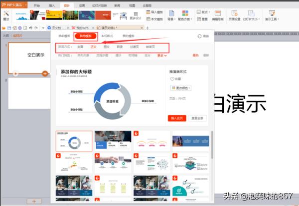
Task: Sort templates by the newest option
Action: (206, 55)
